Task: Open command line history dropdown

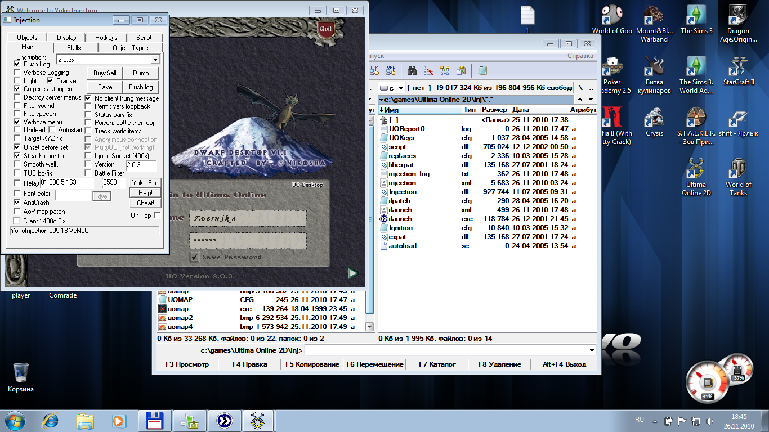Action: [x=591, y=351]
